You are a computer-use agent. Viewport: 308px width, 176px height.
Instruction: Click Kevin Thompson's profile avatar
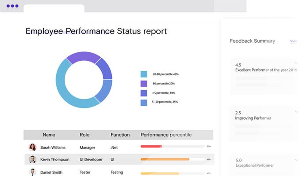(33, 159)
